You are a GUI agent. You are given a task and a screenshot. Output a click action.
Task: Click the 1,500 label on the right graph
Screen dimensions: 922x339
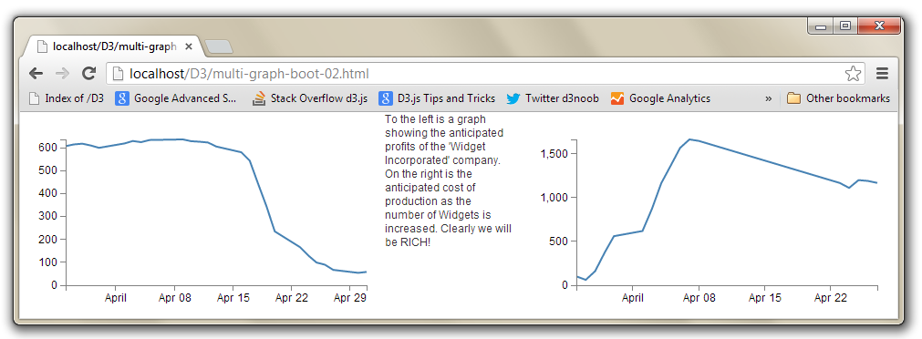pyautogui.click(x=553, y=153)
